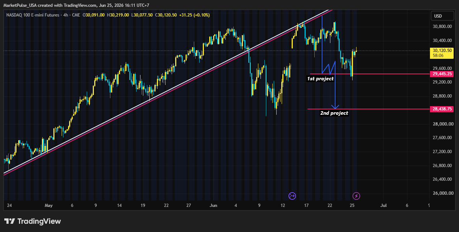Click the 27,200.00 price axis label

point(443,152)
